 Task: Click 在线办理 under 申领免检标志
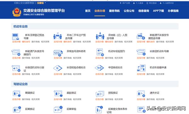100,74
